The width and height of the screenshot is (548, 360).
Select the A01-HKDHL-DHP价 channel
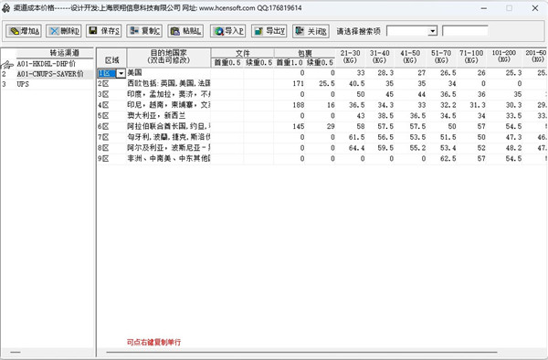coord(47,64)
